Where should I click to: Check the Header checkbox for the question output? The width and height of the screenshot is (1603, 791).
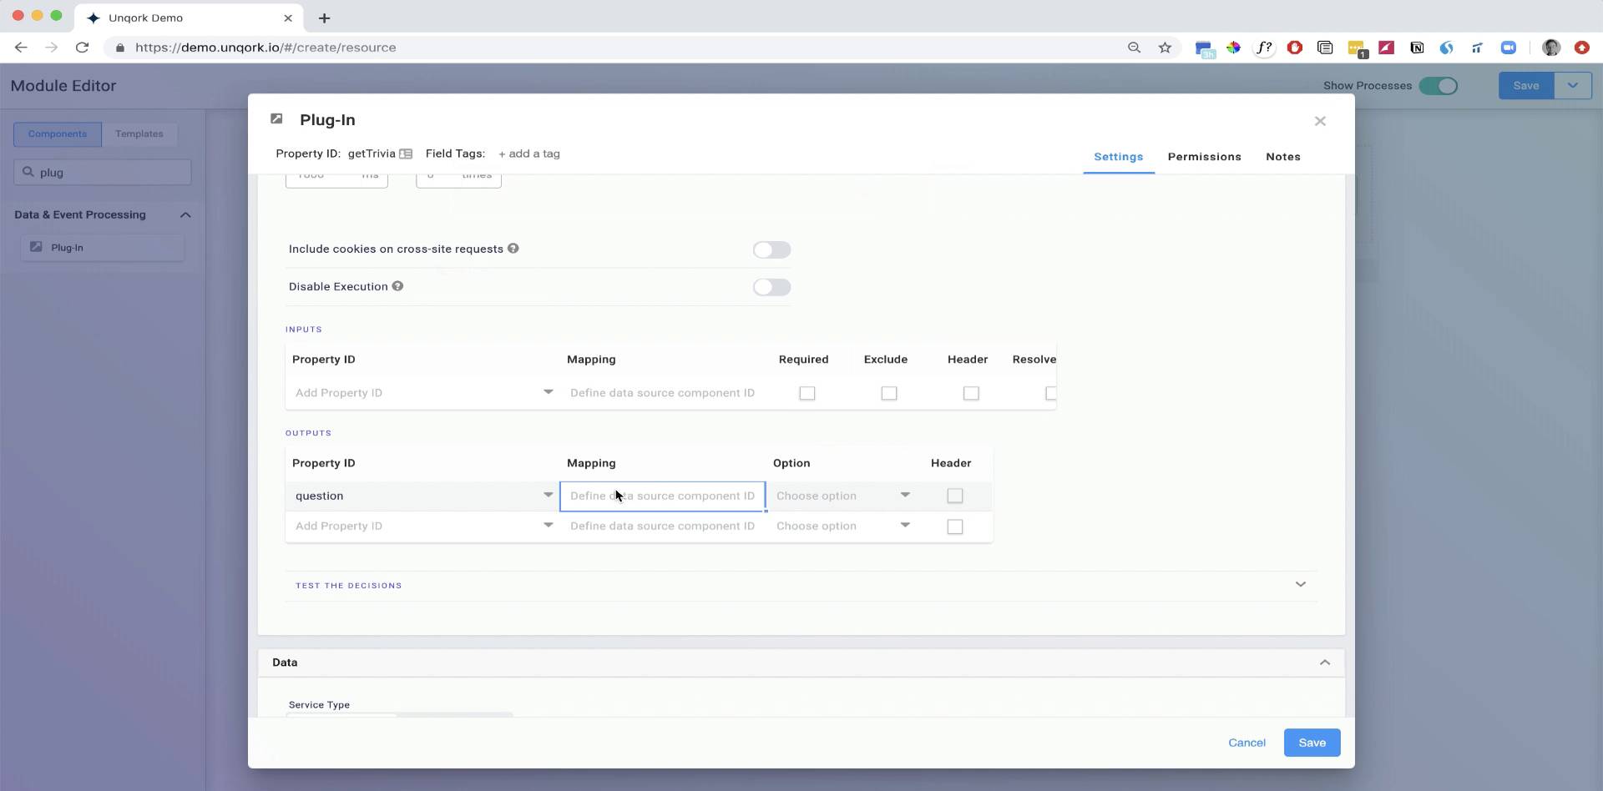(x=955, y=495)
